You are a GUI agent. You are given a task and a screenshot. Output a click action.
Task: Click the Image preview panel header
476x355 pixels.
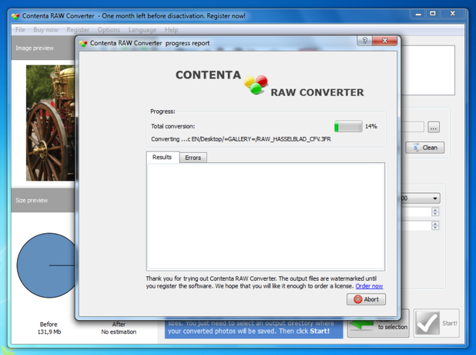(x=43, y=48)
